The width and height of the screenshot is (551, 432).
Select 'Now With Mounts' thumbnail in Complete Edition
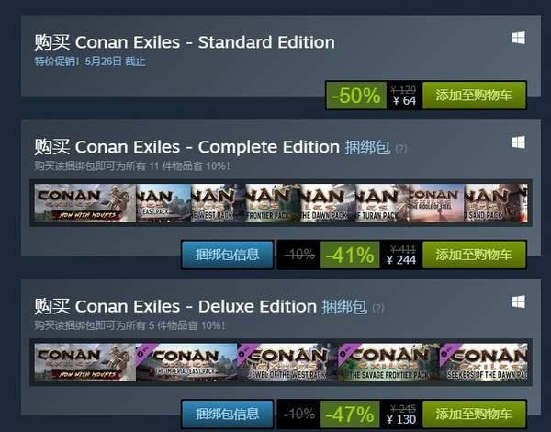pos(84,203)
